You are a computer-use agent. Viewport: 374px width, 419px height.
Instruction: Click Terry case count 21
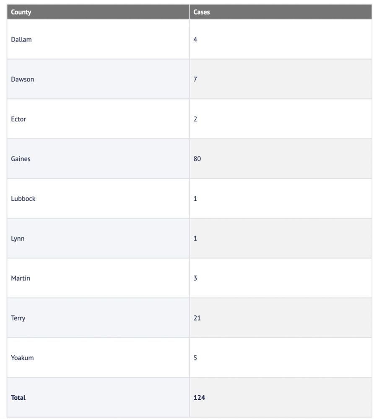click(197, 318)
